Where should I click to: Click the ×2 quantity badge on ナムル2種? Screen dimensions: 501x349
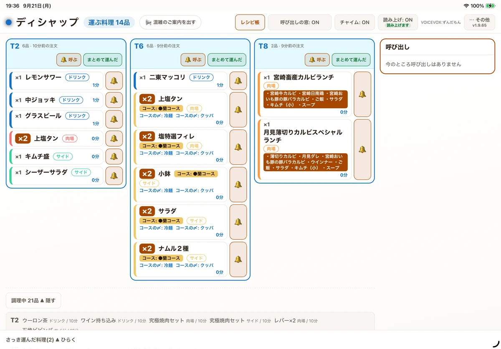[x=147, y=249]
